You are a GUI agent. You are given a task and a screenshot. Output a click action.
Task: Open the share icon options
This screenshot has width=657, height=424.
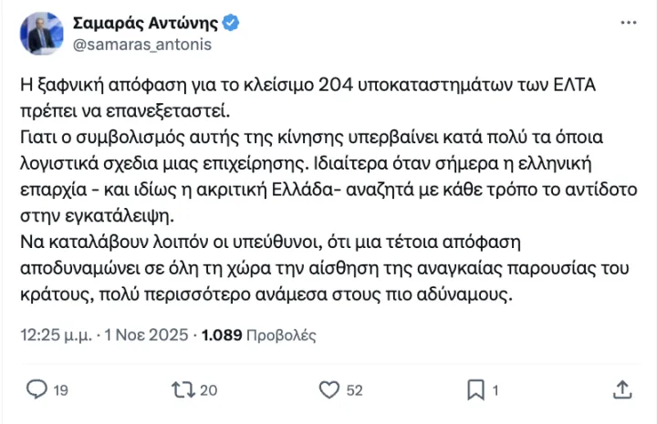pyautogui.click(x=621, y=389)
